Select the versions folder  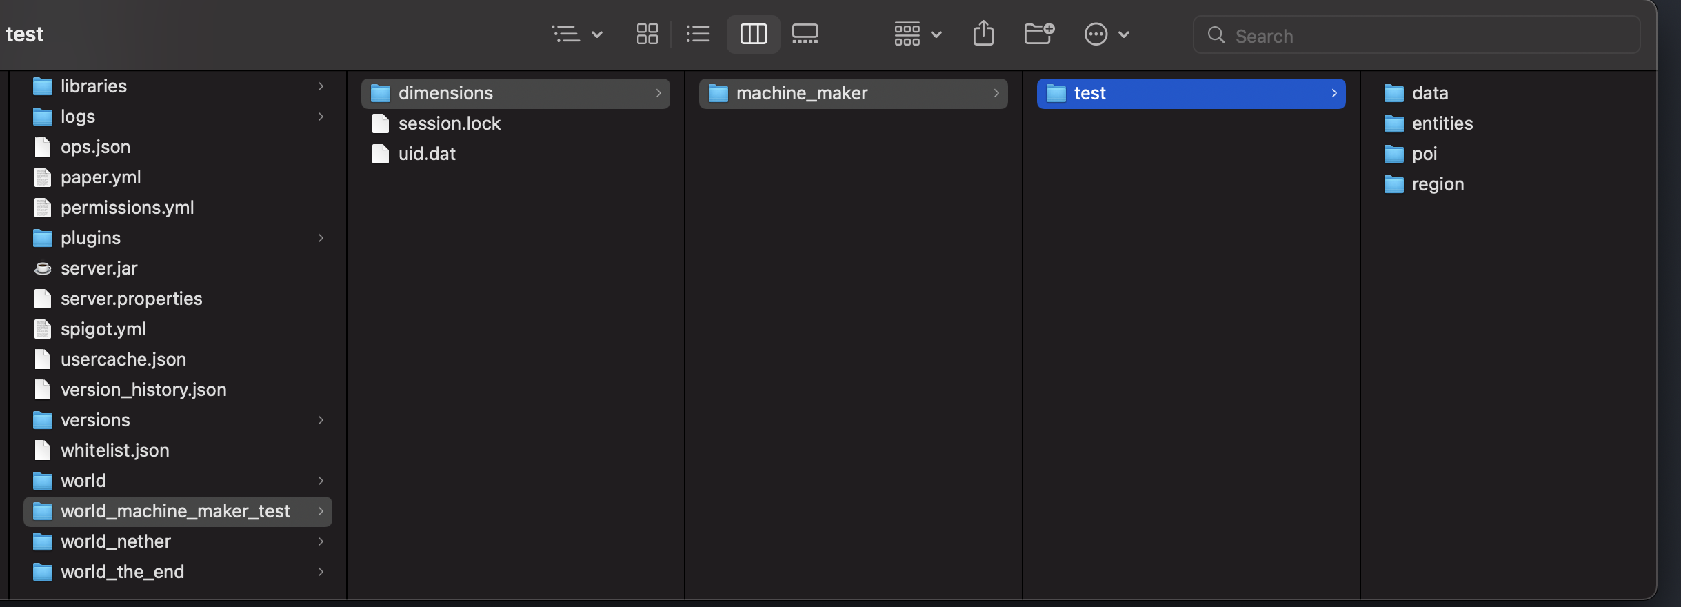click(x=178, y=420)
